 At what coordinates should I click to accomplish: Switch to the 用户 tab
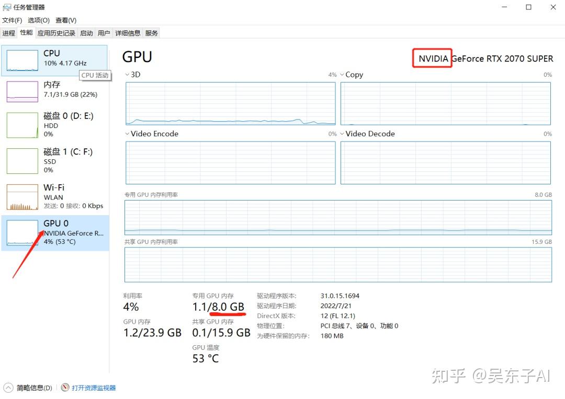(x=104, y=33)
